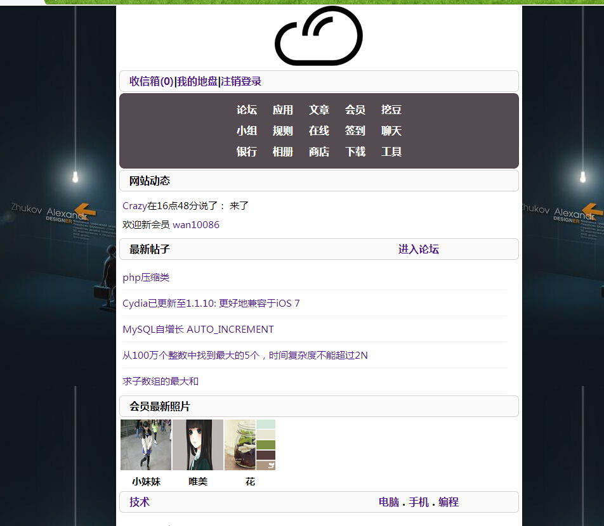Open the 求子数组的最大和 post
The image size is (604, 526).
[x=161, y=382]
